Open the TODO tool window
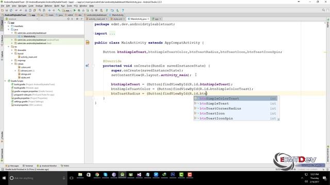 coord(65,165)
